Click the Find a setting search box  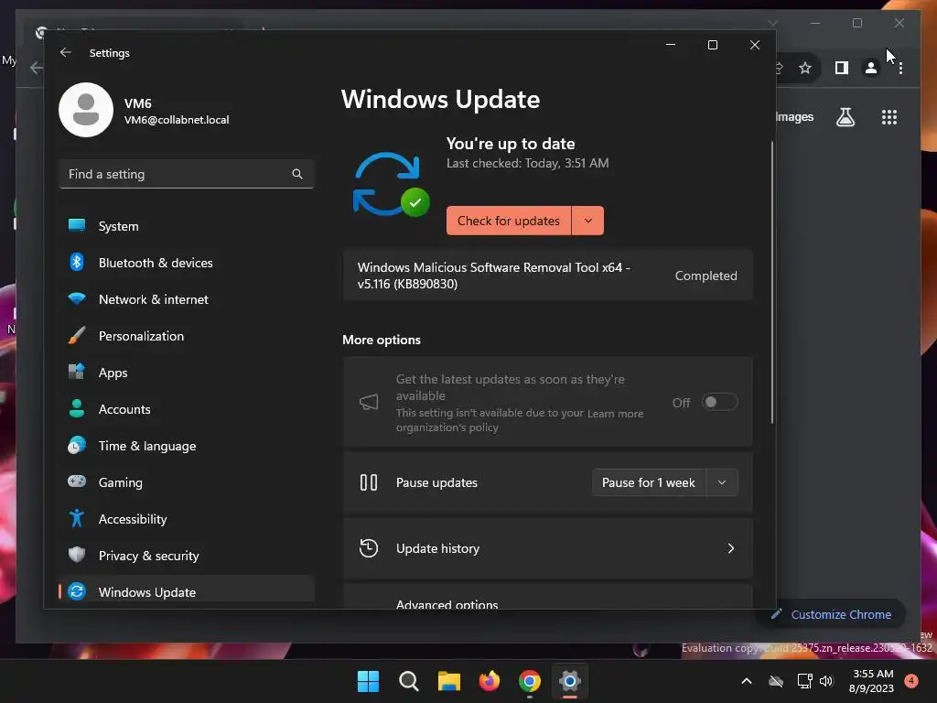coord(187,174)
